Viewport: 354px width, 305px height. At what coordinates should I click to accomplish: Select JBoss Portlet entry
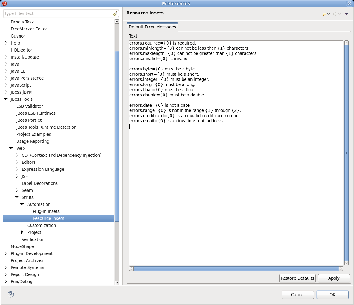click(x=29, y=120)
